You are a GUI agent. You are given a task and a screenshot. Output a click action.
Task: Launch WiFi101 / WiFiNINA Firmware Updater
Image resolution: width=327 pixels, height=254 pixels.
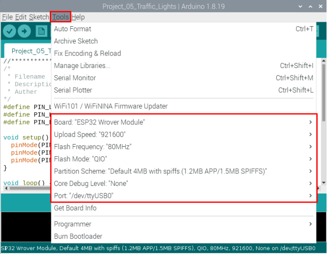click(x=184, y=106)
